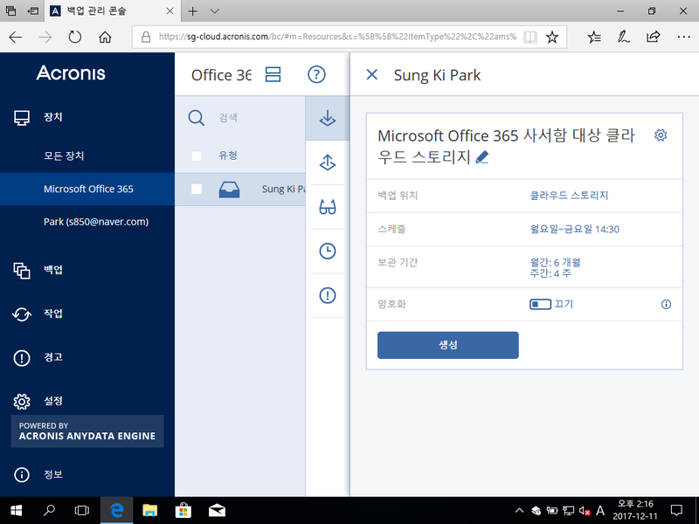Click the 생성 (Create) button
Image resolution: width=699 pixels, height=524 pixels.
click(x=447, y=345)
